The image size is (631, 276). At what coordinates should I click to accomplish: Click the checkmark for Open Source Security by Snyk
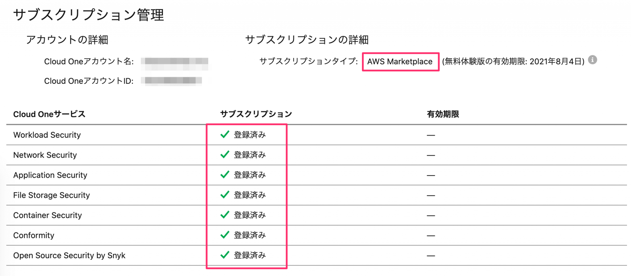[225, 255]
